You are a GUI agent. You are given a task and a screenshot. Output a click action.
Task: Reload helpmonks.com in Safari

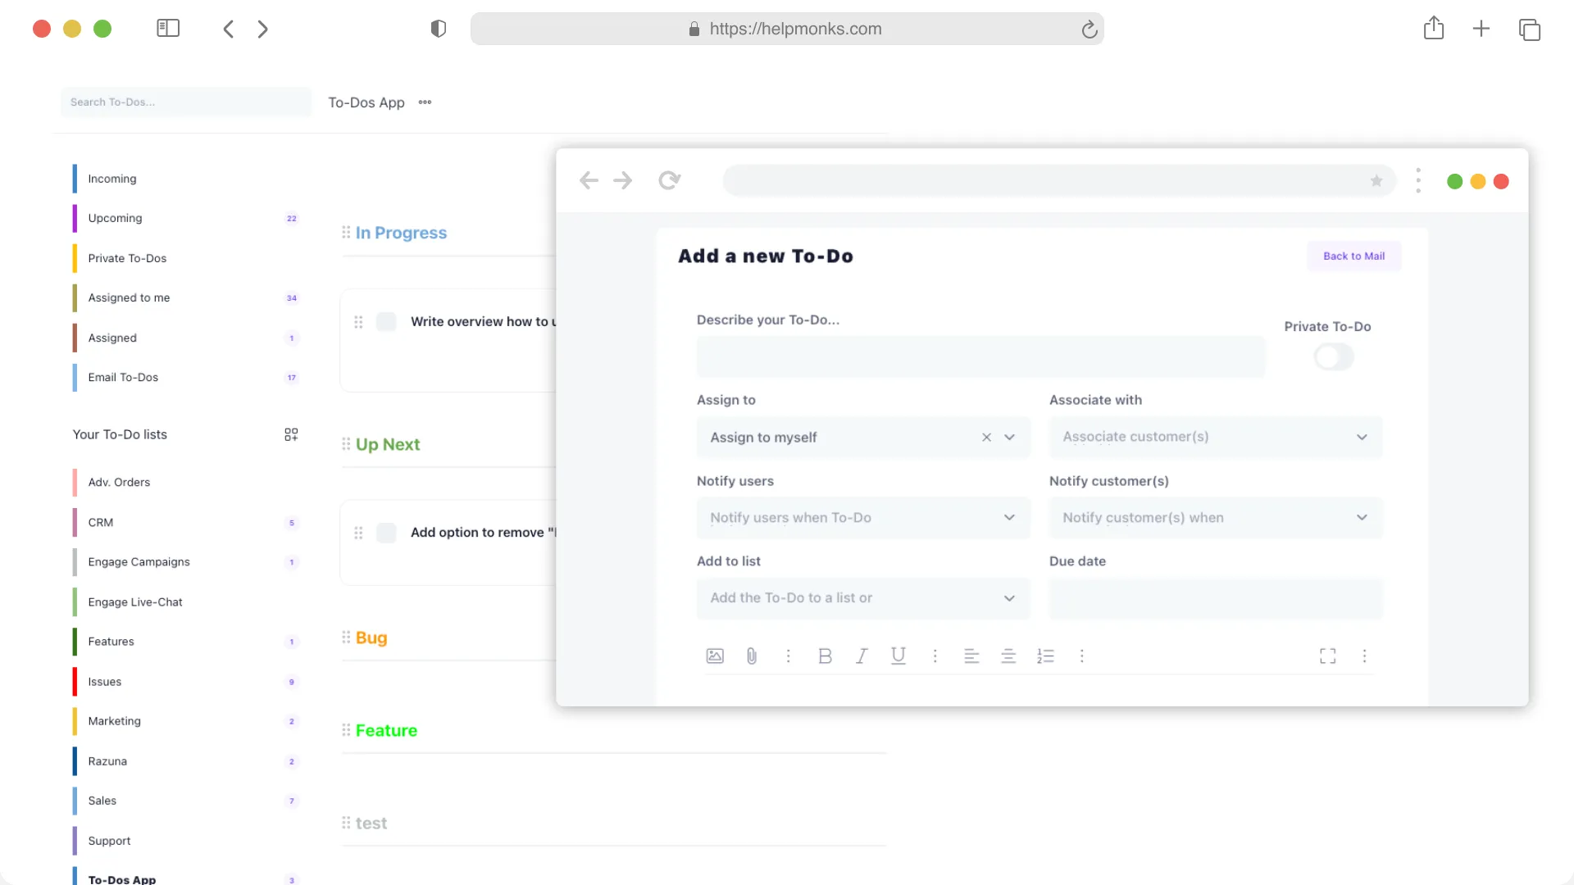1090,29
